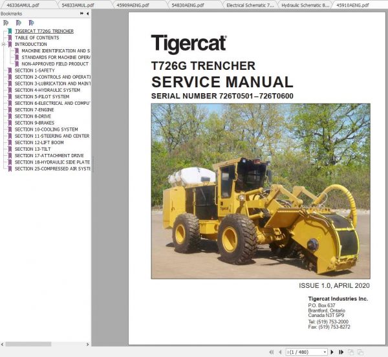Viewport: 388px width, 357px height.
Task: Click bookmark icon beside SECTION 9-BRAKES
Action: point(10,123)
